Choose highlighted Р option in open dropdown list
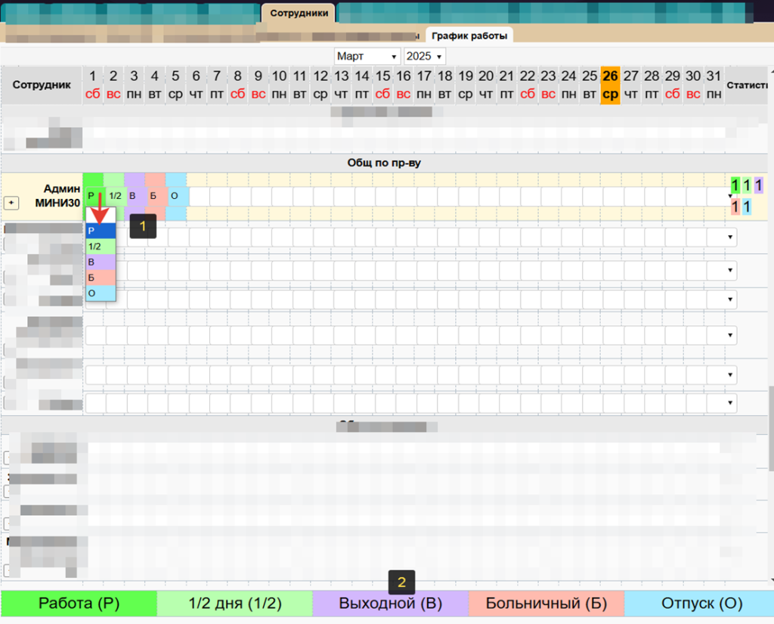 click(101, 231)
